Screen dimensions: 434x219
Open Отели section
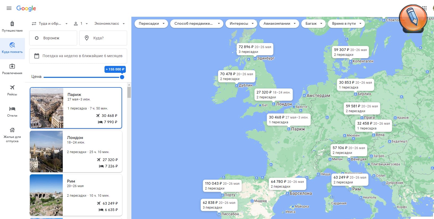[12, 112]
